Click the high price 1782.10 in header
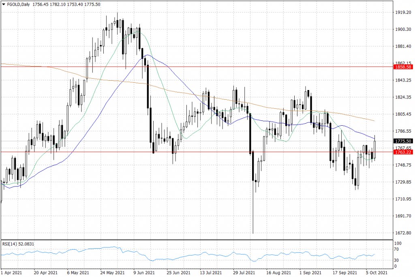The height and width of the screenshot is (277, 415). 58,4
